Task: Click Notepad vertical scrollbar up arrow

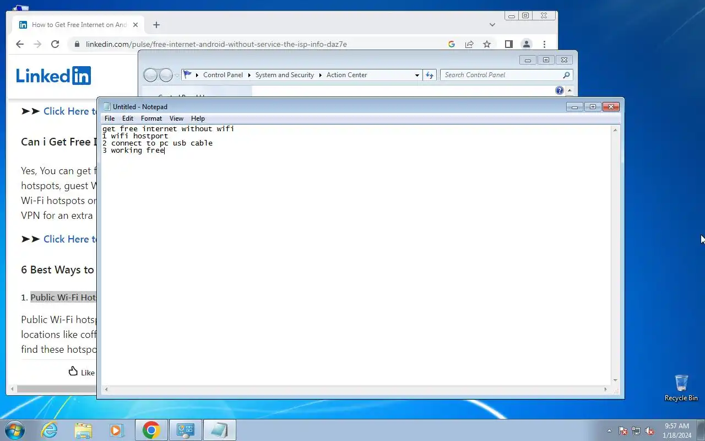Action: [616, 130]
